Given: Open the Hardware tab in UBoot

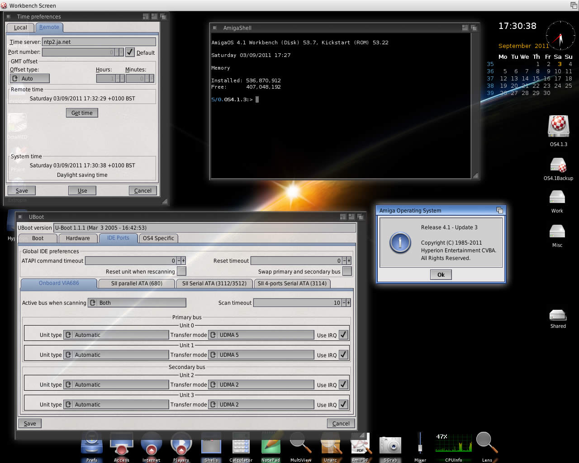Looking at the screenshot, I should click(x=78, y=238).
